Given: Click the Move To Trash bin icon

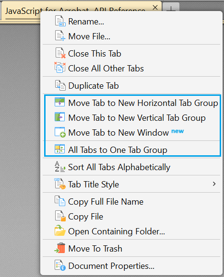Looking at the screenshot, I should (60, 248).
